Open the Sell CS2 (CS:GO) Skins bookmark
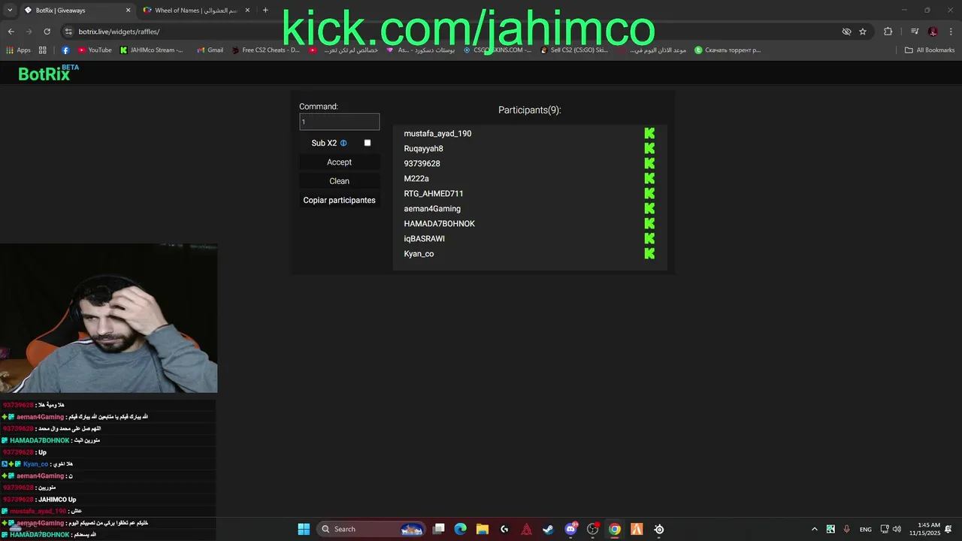Screen dimensions: 962x541 tap(573, 50)
